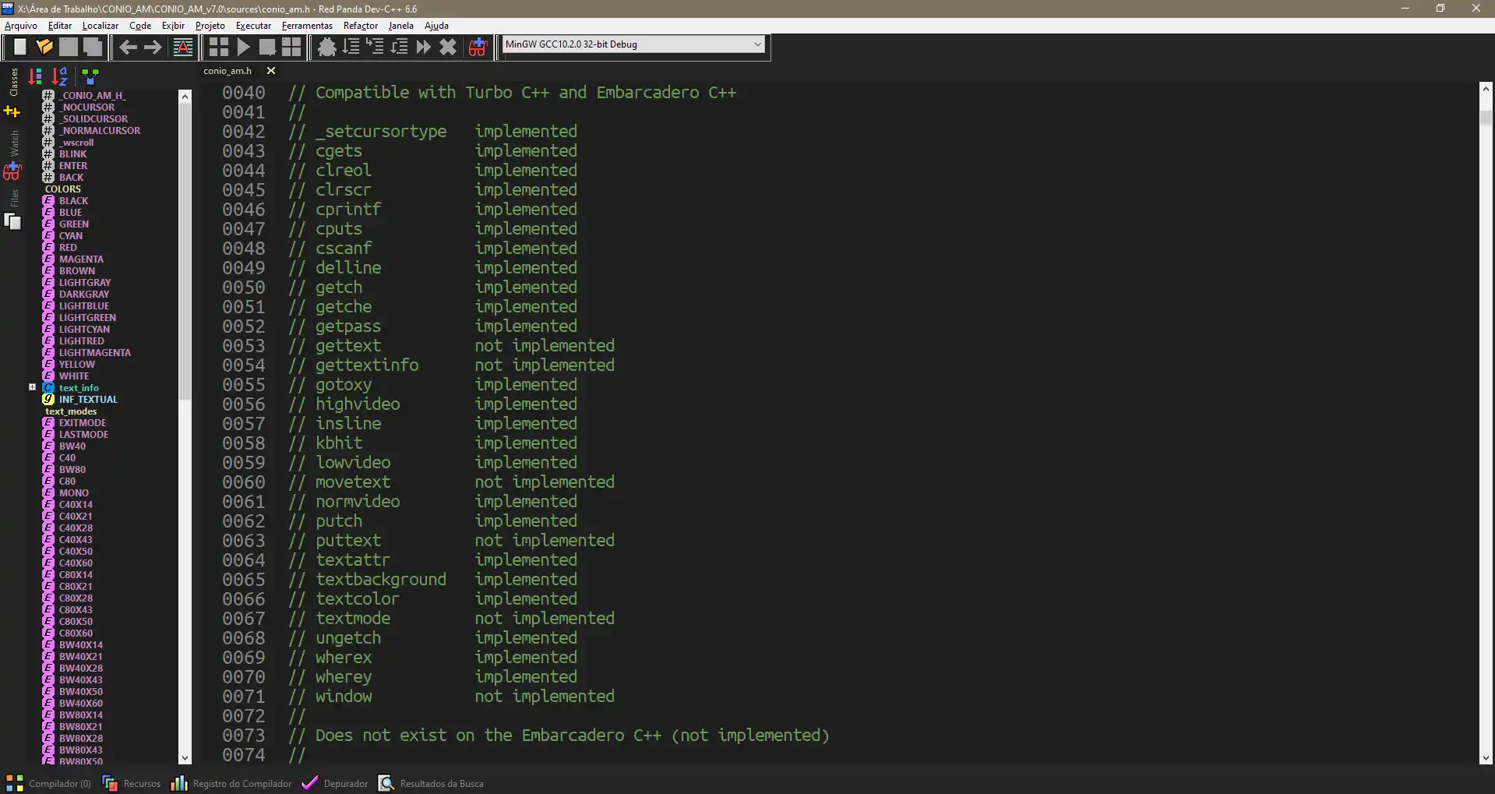Navigate back with the left arrow icon
The image size is (1495, 794).
click(128, 47)
